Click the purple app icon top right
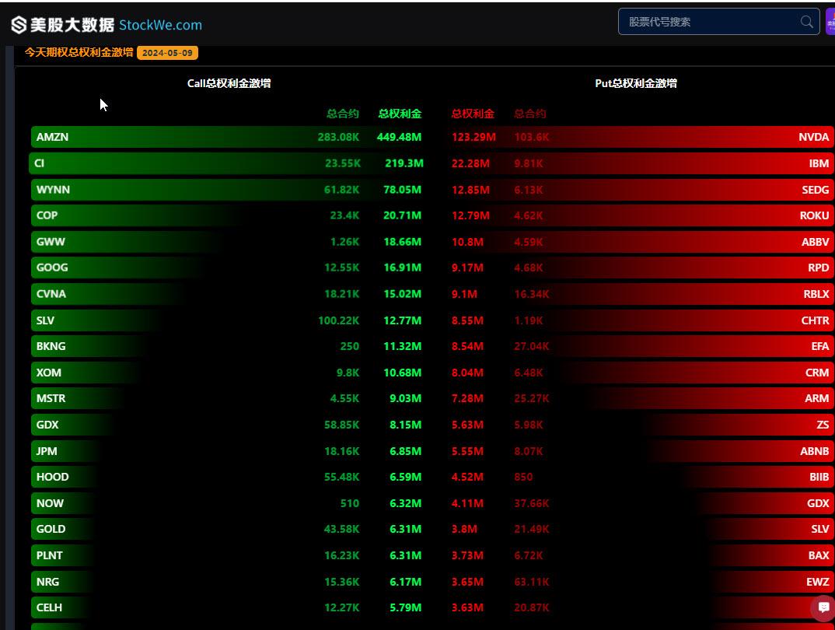This screenshot has width=835, height=630. pyautogui.click(x=830, y=22)
